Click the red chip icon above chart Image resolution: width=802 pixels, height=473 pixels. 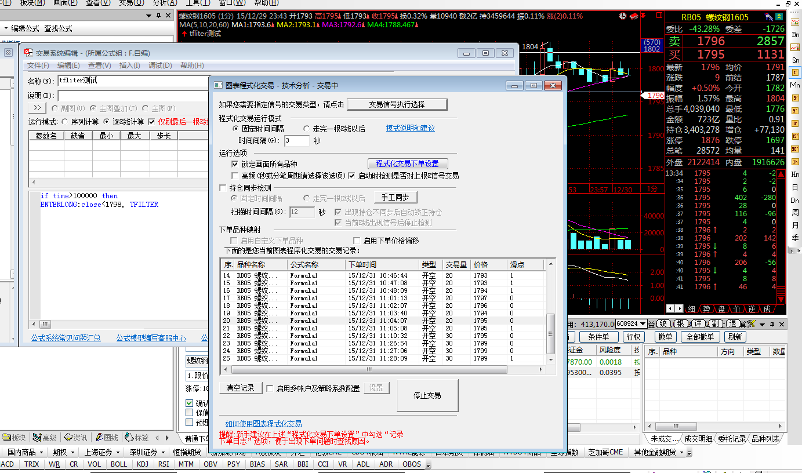coord(633,17)
